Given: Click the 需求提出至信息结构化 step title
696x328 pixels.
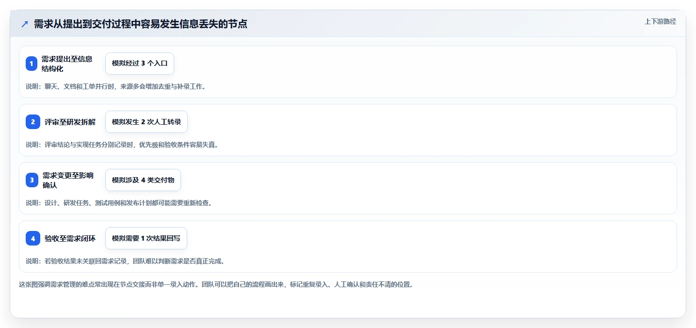Looking at the screenshot, I should [x=67, y=64].
